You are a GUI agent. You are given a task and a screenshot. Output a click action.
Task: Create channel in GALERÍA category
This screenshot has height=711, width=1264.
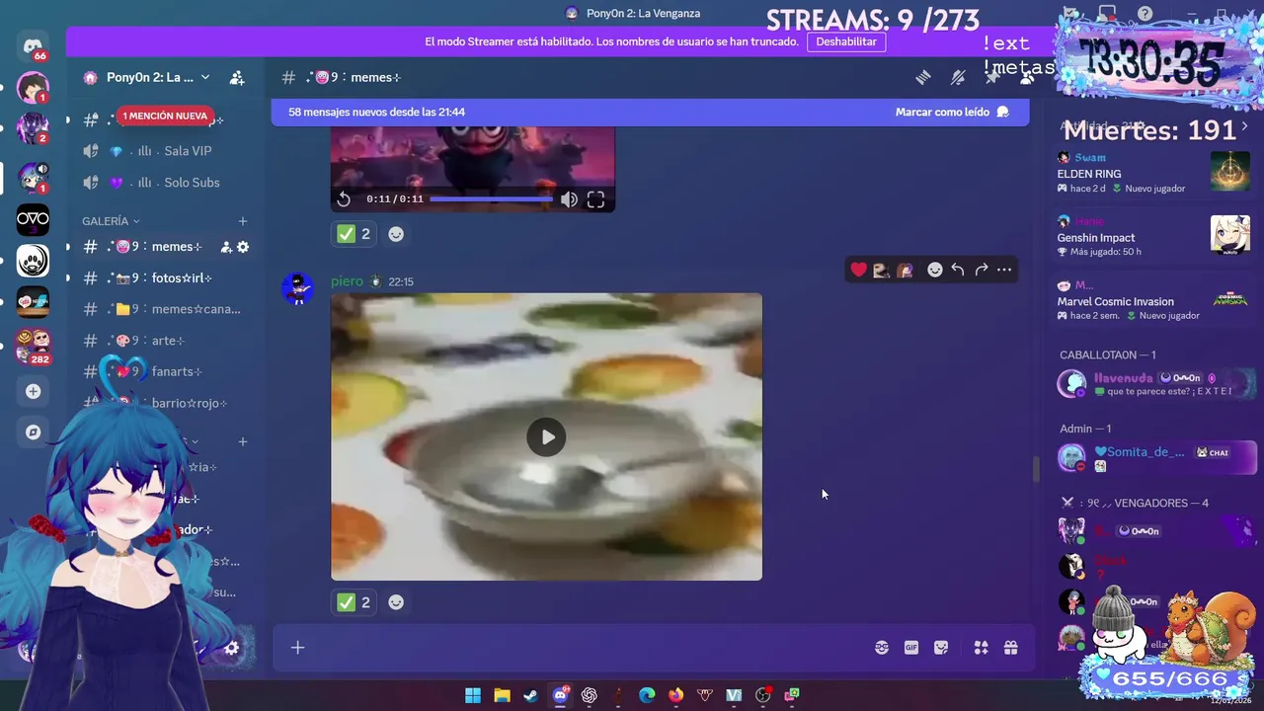tap(243, 221)
